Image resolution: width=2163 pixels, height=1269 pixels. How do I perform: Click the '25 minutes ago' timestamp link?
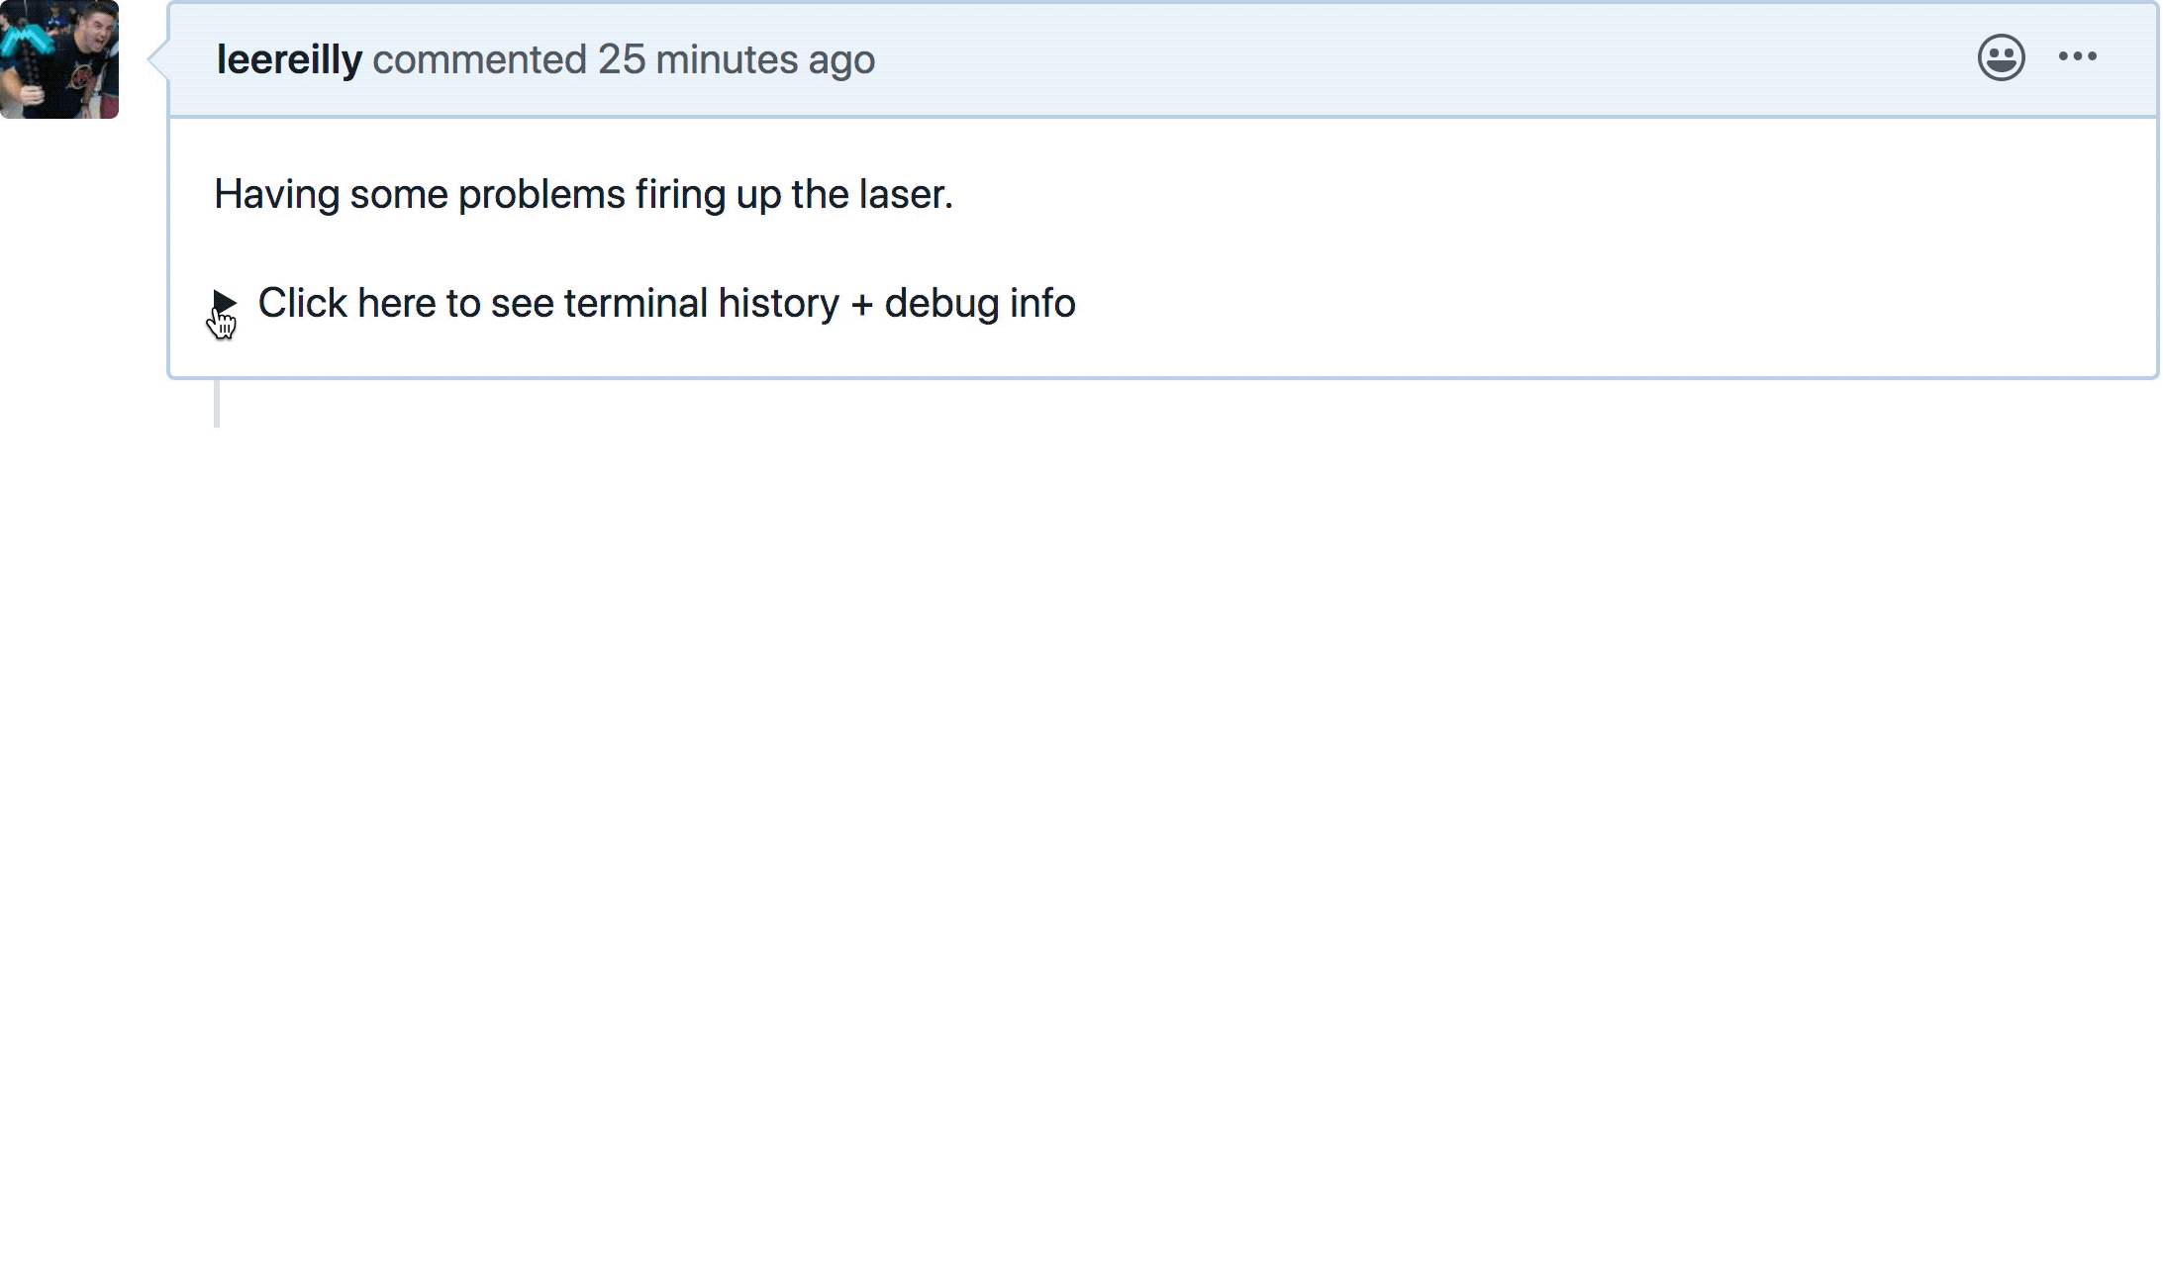point(736,59)
